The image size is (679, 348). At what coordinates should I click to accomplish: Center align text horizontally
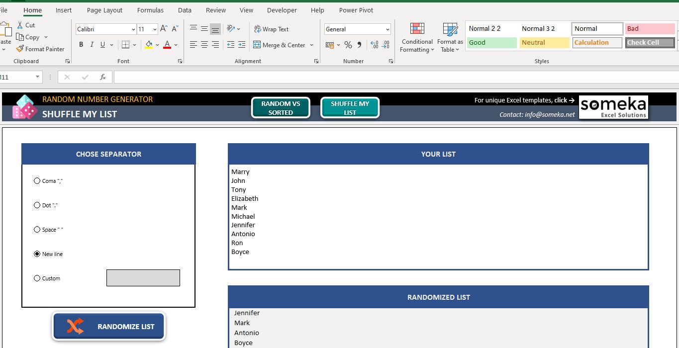click(204, 45)
